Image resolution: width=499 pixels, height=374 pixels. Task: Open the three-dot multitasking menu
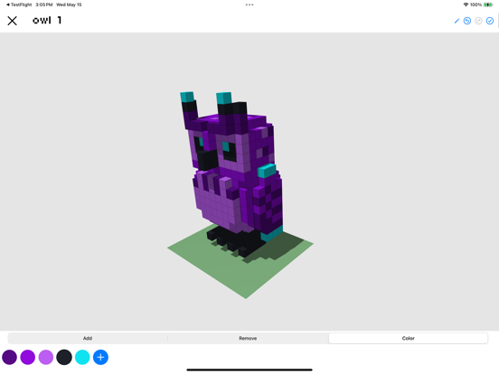[x=249, y=5]
